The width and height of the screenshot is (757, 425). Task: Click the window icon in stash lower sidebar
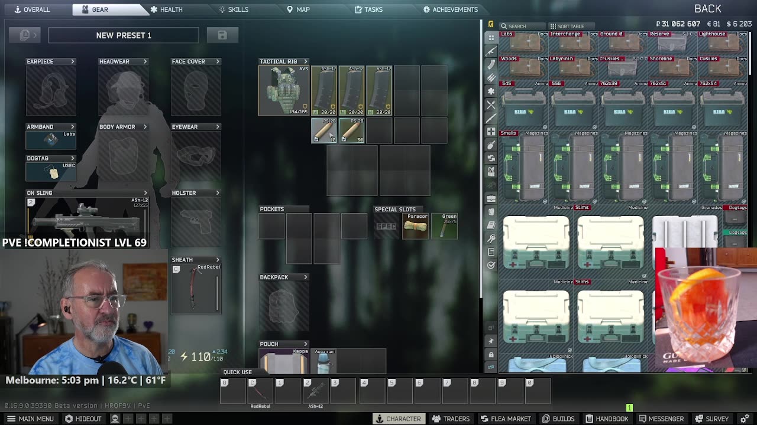click(491, 328)
